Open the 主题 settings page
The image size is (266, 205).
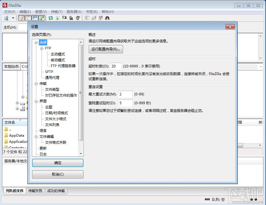49,107
